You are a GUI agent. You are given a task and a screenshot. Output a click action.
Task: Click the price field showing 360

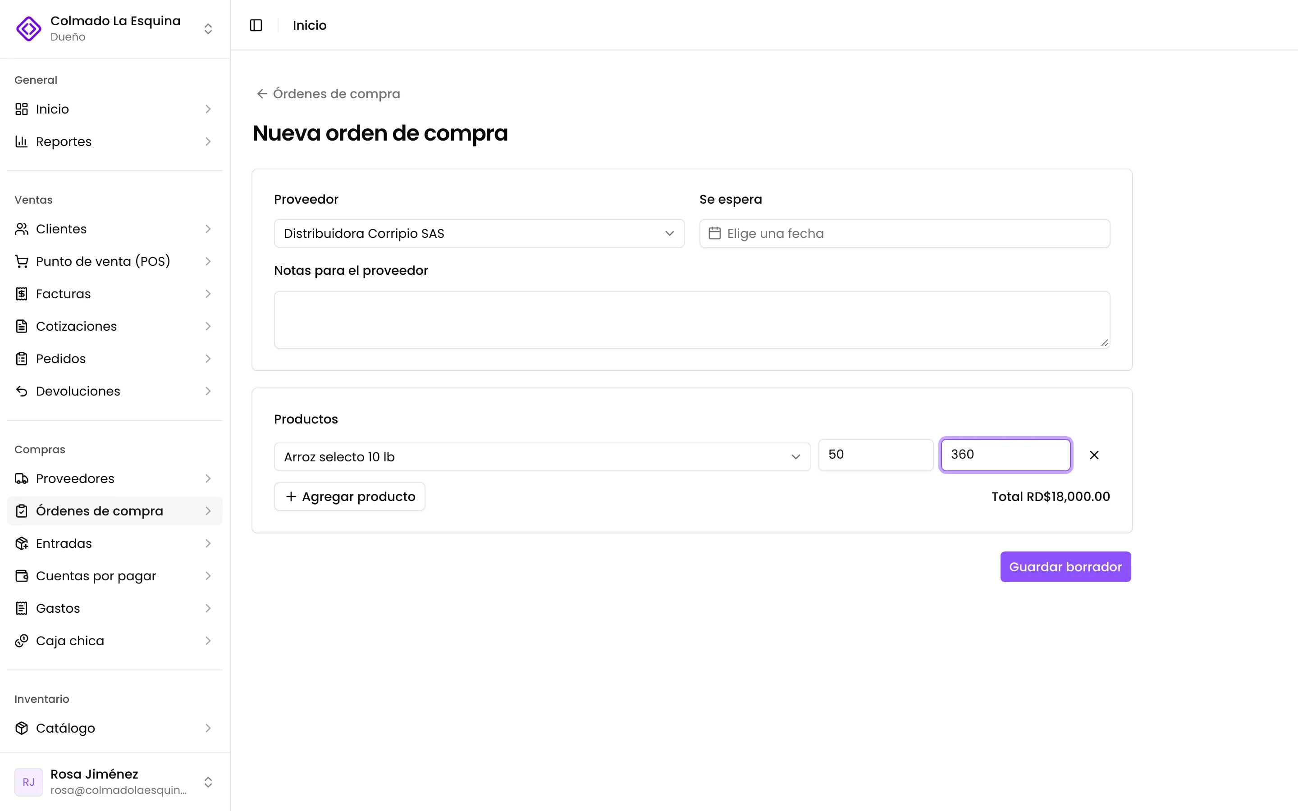point(1005,455)
